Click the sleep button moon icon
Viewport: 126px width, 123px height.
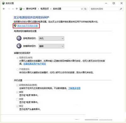coord(19,46)
